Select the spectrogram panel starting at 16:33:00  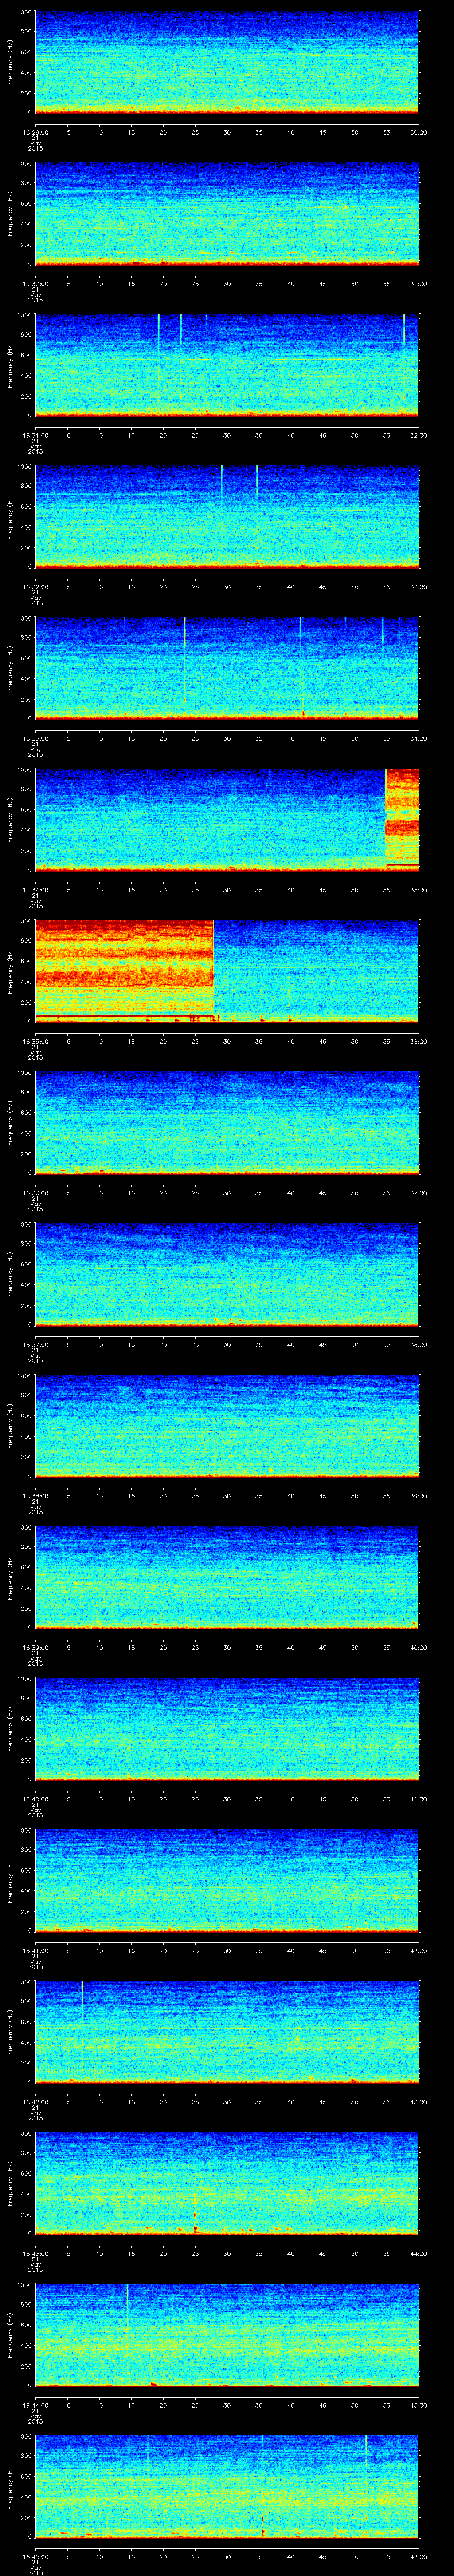(227, 668)
